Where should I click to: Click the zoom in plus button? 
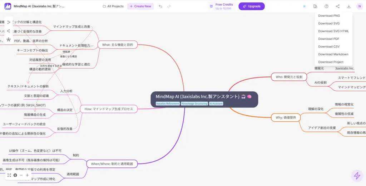pyautogui.click(x=27, y=175)
